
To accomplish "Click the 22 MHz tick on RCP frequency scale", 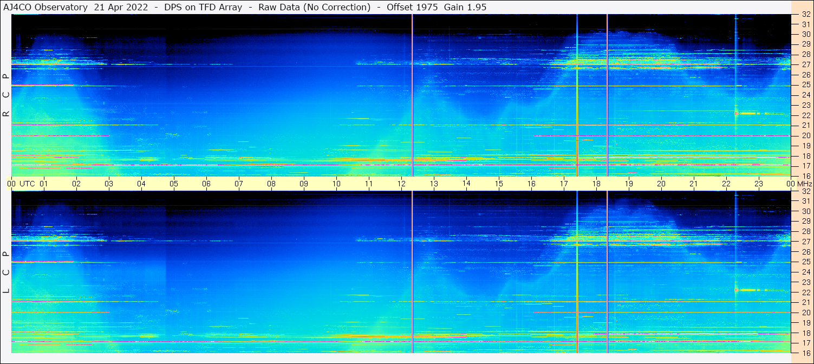I will coord(806,115).
